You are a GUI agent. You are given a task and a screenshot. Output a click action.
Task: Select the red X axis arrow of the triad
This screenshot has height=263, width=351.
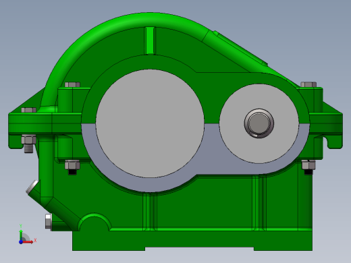(x=28, y=242)
